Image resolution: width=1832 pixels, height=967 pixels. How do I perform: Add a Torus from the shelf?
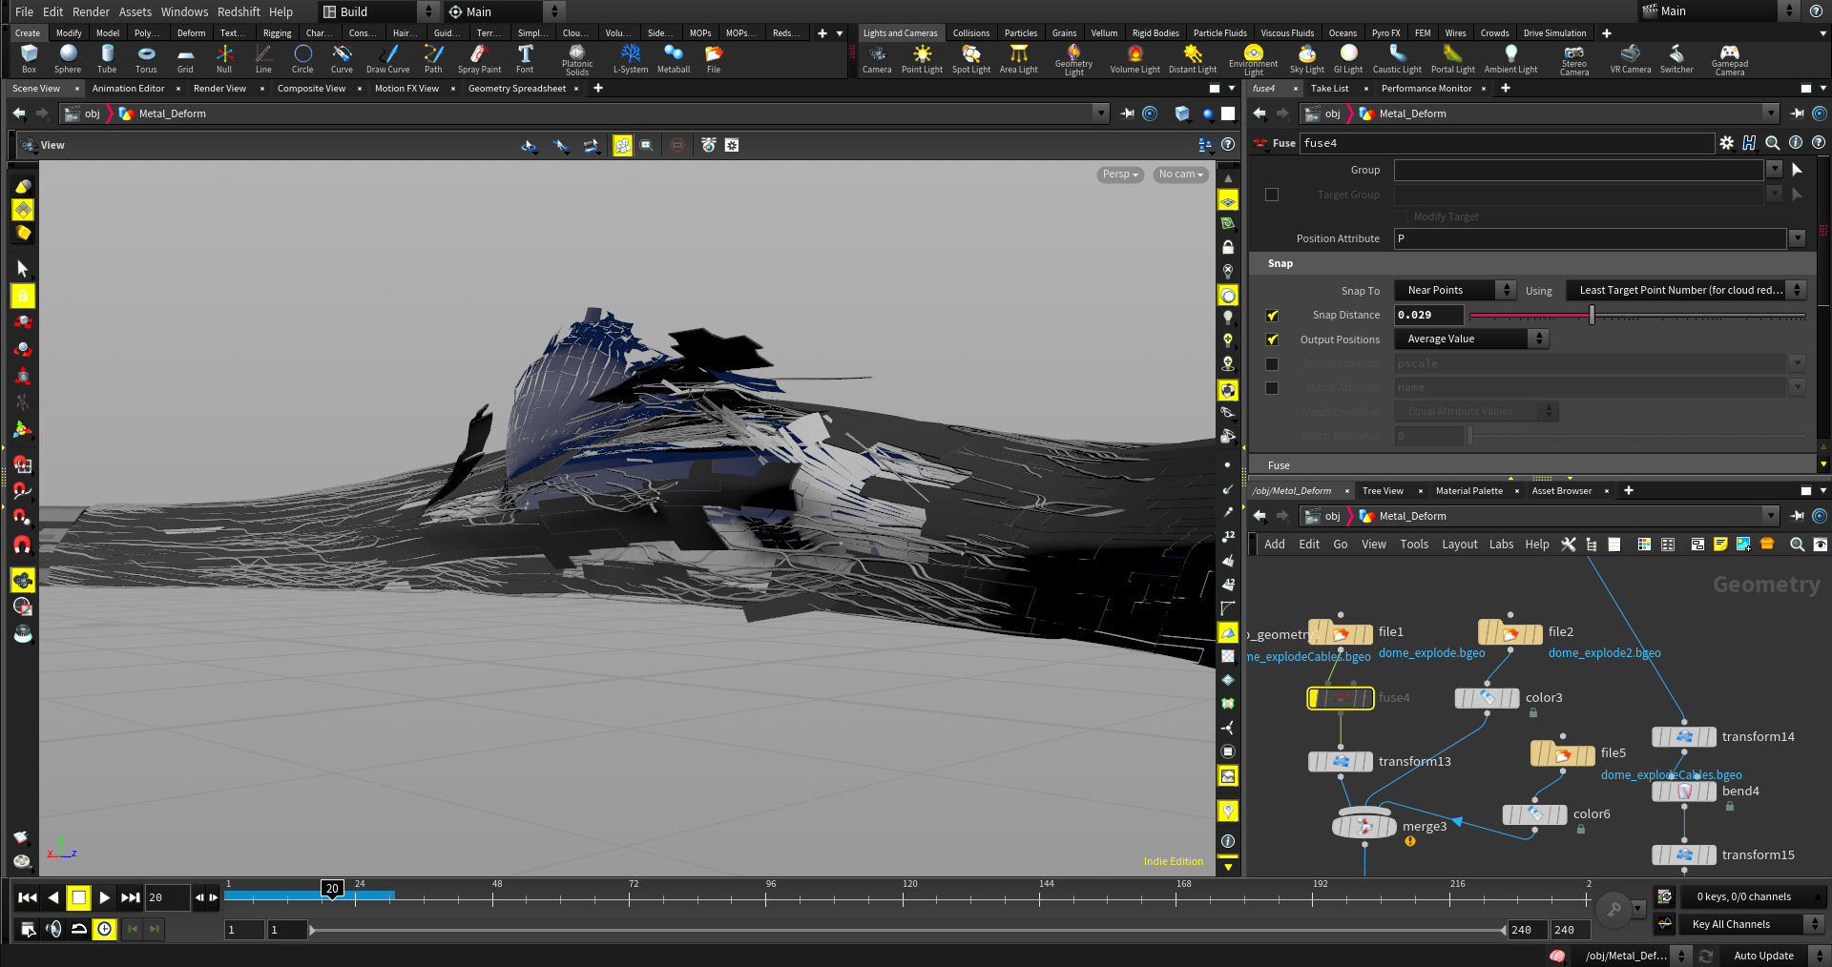[x=146, y=59]
